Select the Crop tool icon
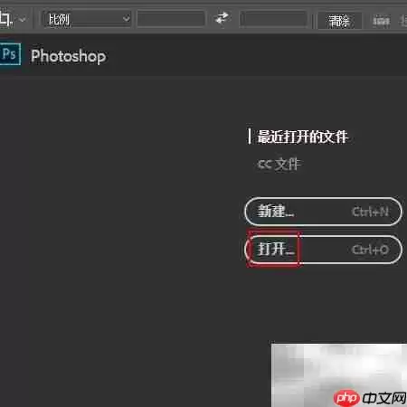Screen dimensions: 407x407 6,19
